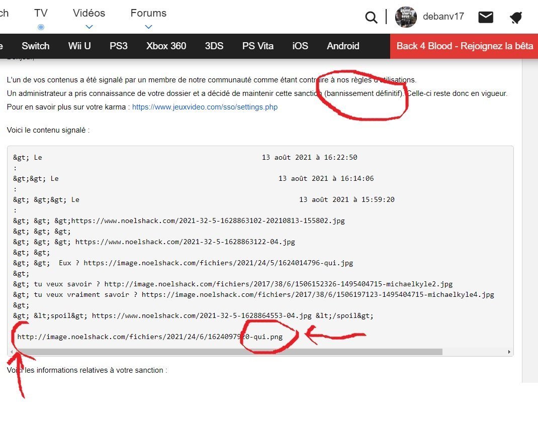Select the PS Vita platform tab
Viewport: 538px width, 436px height.
pos(257,46)
